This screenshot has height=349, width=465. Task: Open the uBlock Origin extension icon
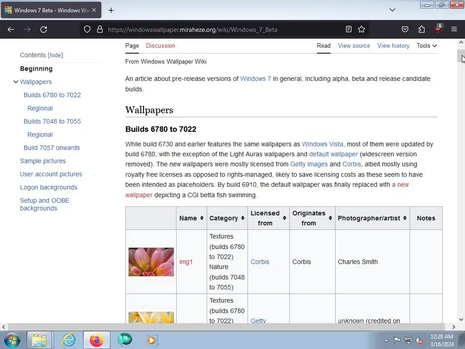click(438, 29)
